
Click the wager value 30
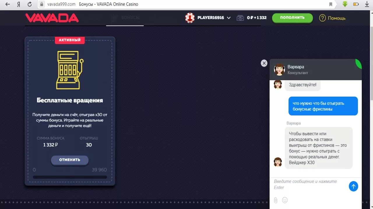[89, 145]
